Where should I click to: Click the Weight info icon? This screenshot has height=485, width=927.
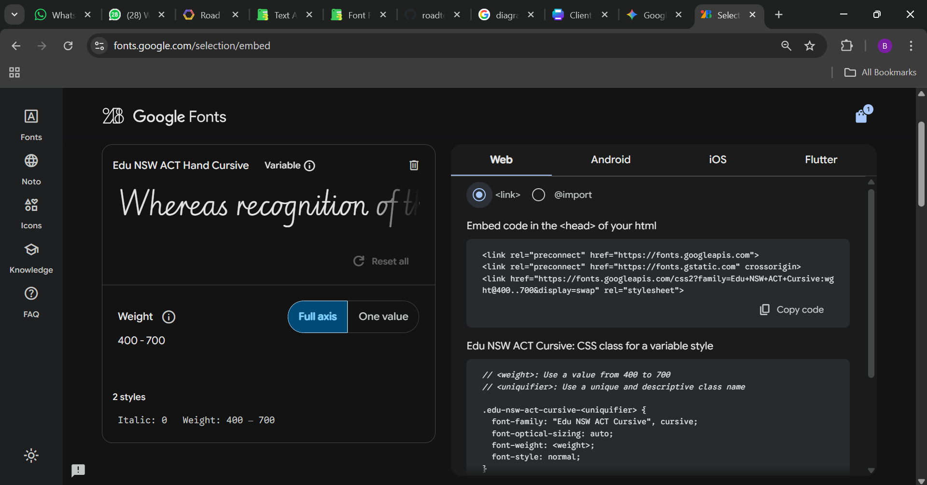169,317
